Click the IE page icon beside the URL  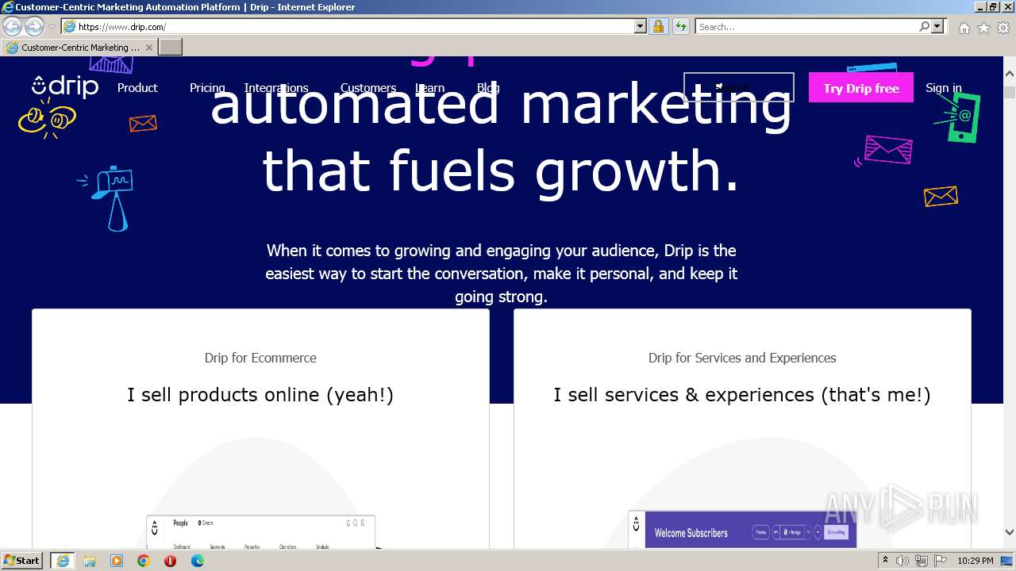click(x=70, y=26)
